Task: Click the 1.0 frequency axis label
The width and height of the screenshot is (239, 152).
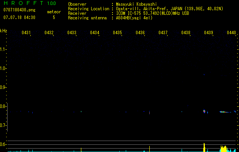Action: click(3, 68)
